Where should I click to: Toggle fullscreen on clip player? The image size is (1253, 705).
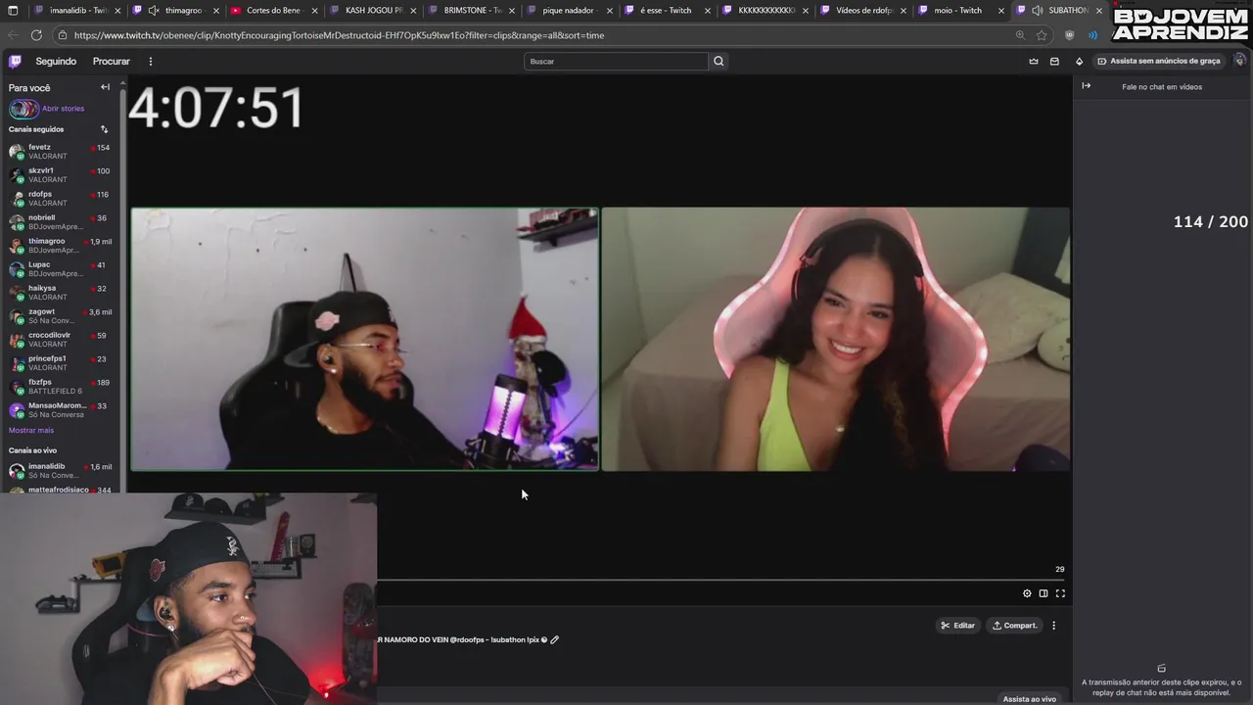pyautogui.click(x=1060, y=593)
